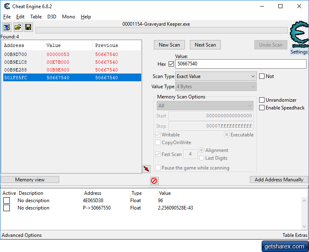Tick the Not checkbox
The width and height of the screenshot is (309, 252).
click(x=262, y=76)
